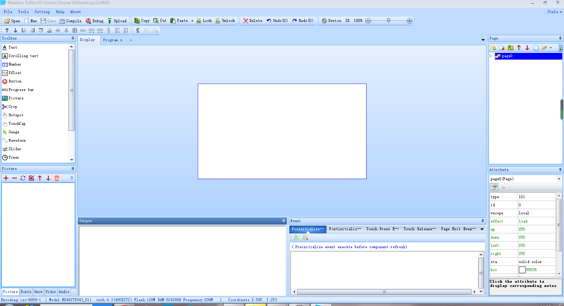The height and width of the screenshot is (306, 564).
Task: Add a picture with the red plus icon
Action: coord(6,178)
